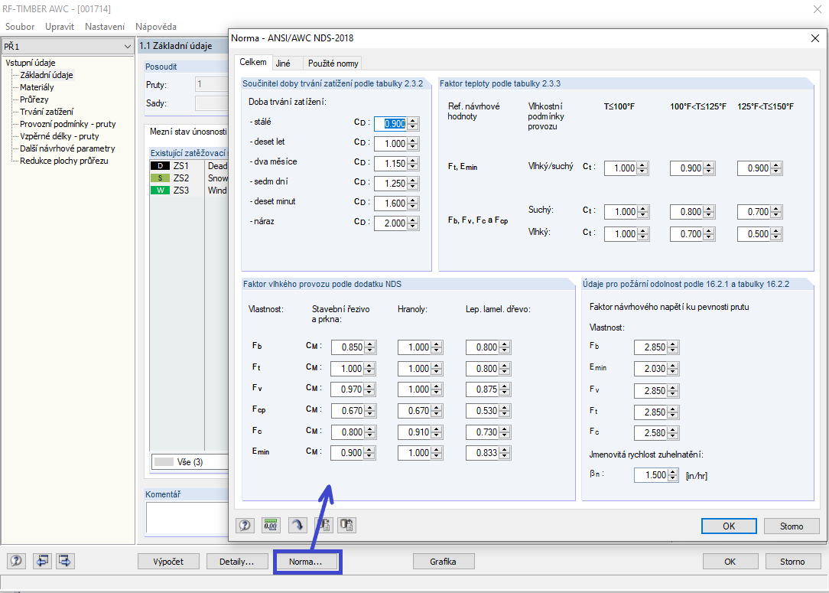Click Vlhký Ct field for 125°F<T≤150°F
829x593 pixels.
(x=754, y=234)
